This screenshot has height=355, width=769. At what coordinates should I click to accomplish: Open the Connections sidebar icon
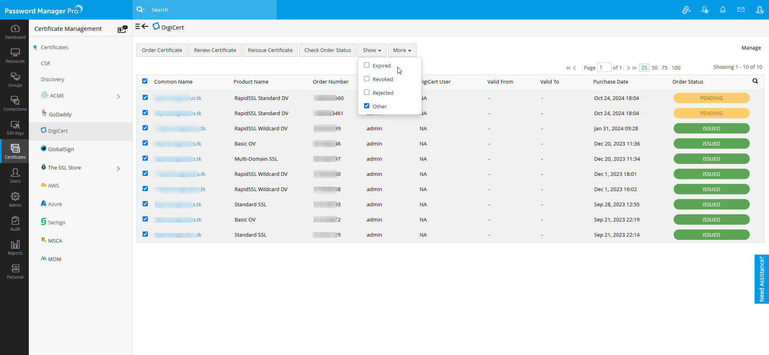(x=15, y=104)
